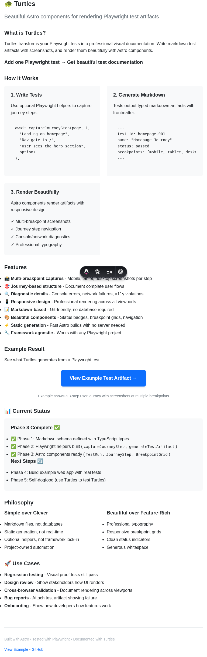207x657 pixels.
Task: Click the frontmatter code block with test_id
Action: click(155, 143)
